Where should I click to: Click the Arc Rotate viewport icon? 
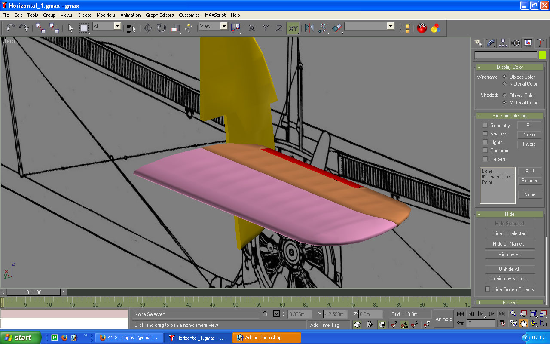(533, 323)
